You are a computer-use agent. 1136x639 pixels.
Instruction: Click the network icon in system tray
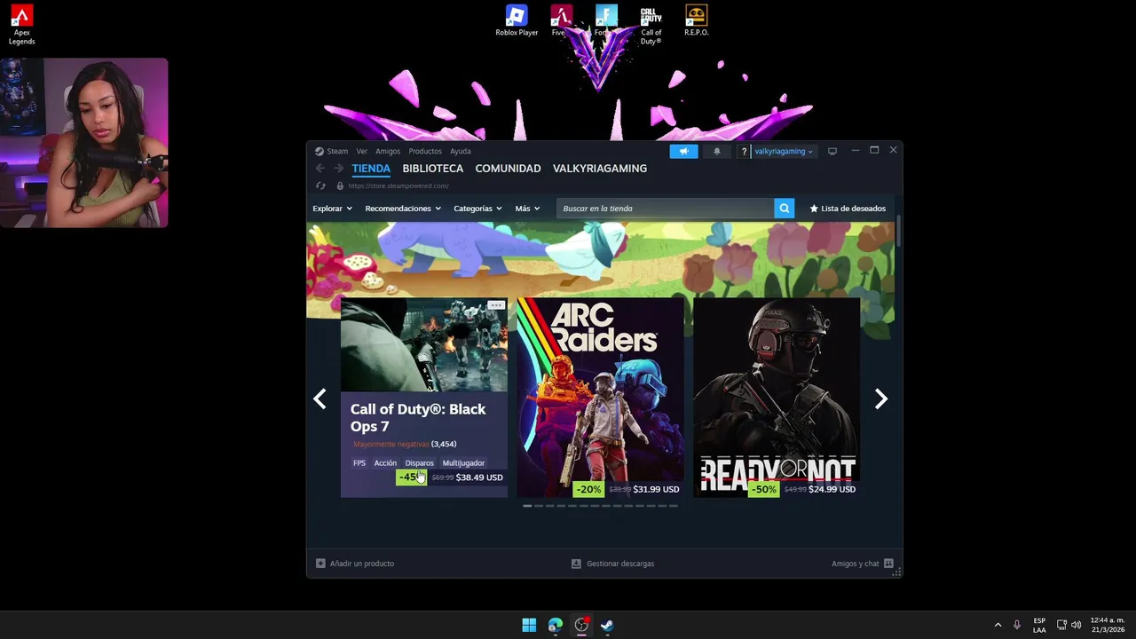tap(1061, 625)
